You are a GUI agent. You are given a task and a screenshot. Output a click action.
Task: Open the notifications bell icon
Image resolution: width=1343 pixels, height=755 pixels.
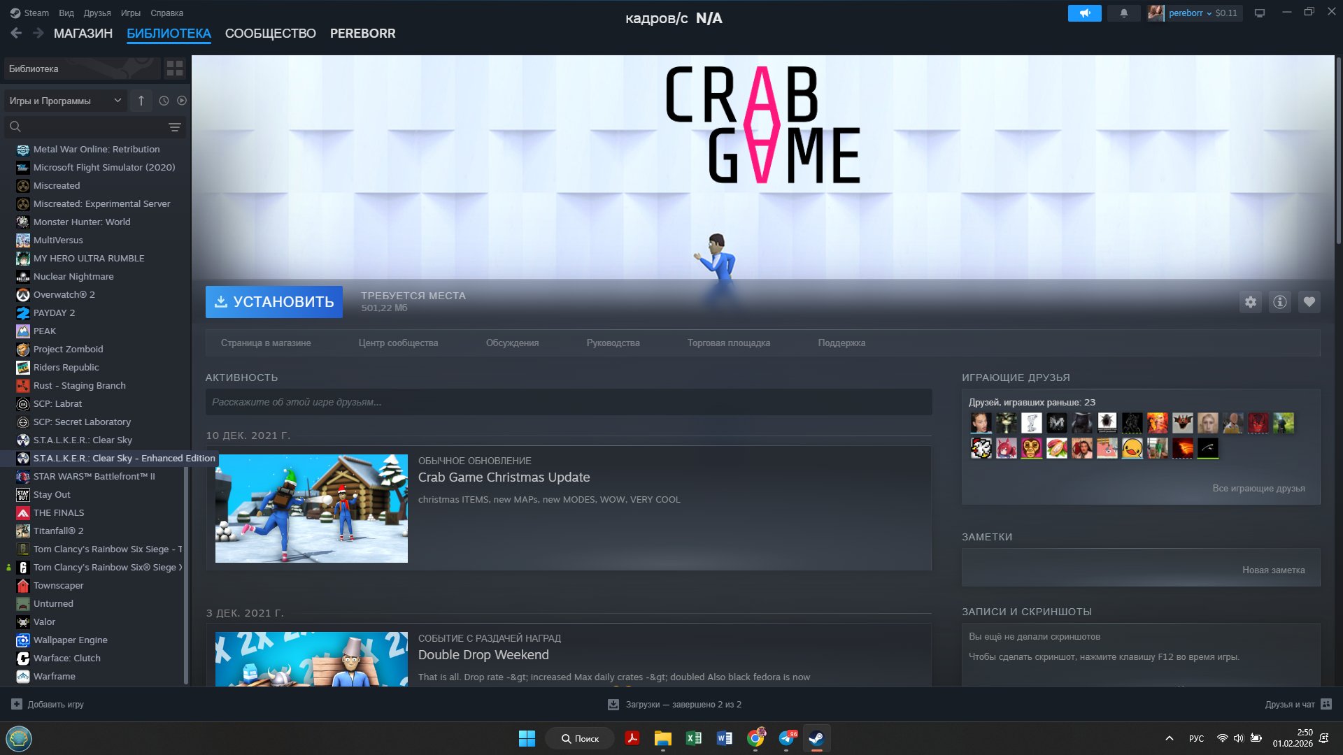pos(1123,13)
